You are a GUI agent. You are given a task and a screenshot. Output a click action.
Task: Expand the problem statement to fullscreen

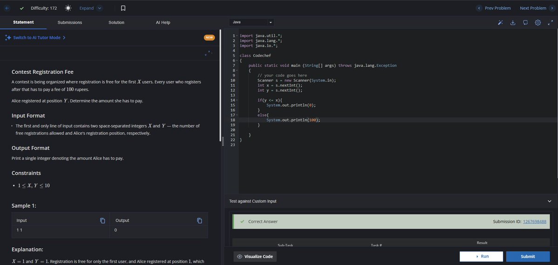[208, 54]
